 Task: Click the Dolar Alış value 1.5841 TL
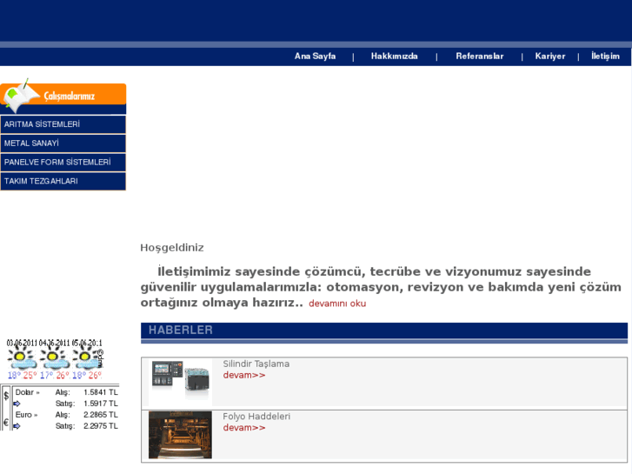coord(101,392)
